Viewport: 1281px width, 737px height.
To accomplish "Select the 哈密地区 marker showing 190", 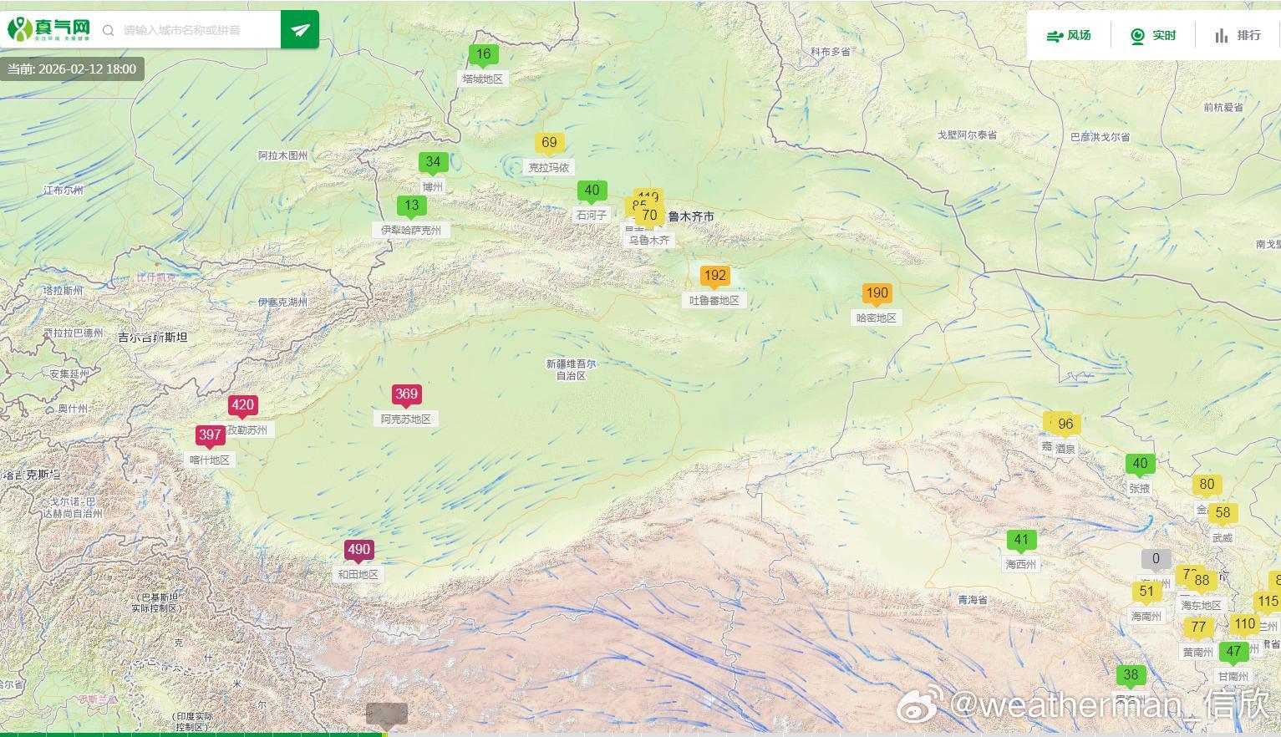I will (877, 294).
